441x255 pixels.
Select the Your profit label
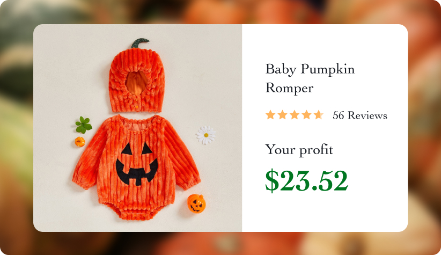pyautogui.click(x=299, y=149)
